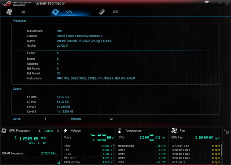Click the CPU Frequency chip icon
The height and width of the screenshot is (165, 231).
(x=4, y=131)
